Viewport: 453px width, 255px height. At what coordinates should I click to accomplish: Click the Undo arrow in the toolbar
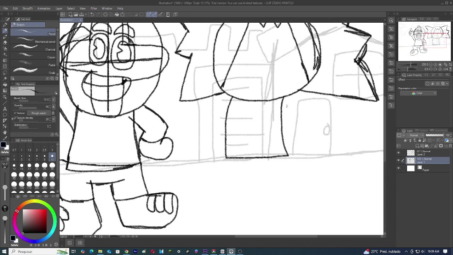[x=92, y=15]
